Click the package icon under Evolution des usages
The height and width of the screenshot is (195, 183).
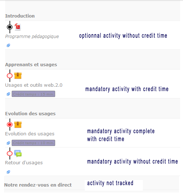point(18,125)
